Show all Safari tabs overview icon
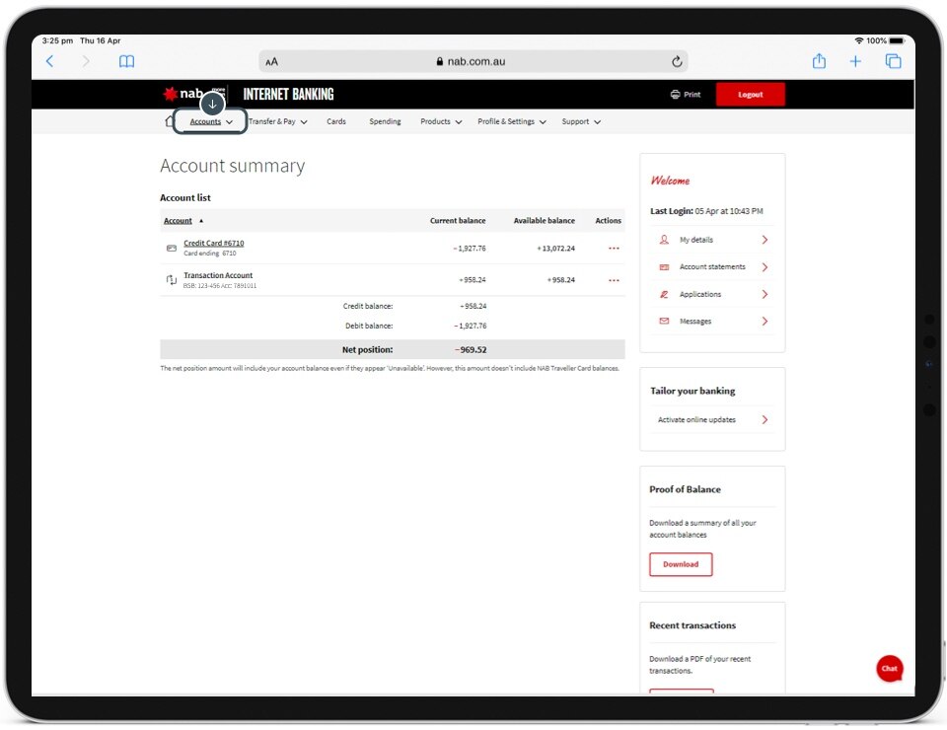 (893, 61)
